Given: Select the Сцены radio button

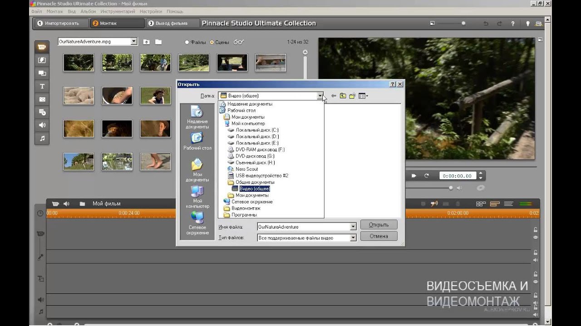Looking at the screenshot, I should click(x=212, y=42).
